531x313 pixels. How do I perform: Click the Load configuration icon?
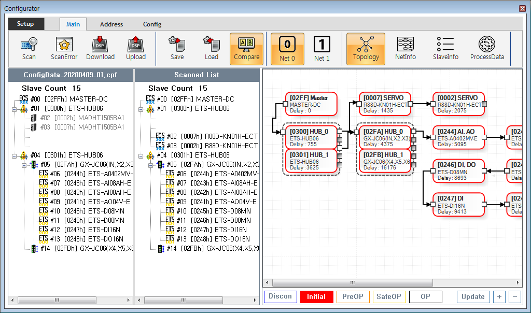pyautogui.click(x=211, y=48)
